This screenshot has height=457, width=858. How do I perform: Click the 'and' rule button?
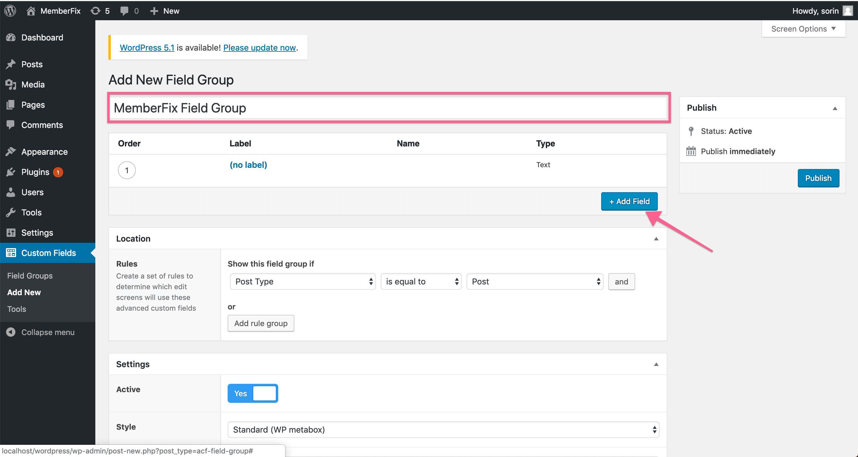point(621,281)
